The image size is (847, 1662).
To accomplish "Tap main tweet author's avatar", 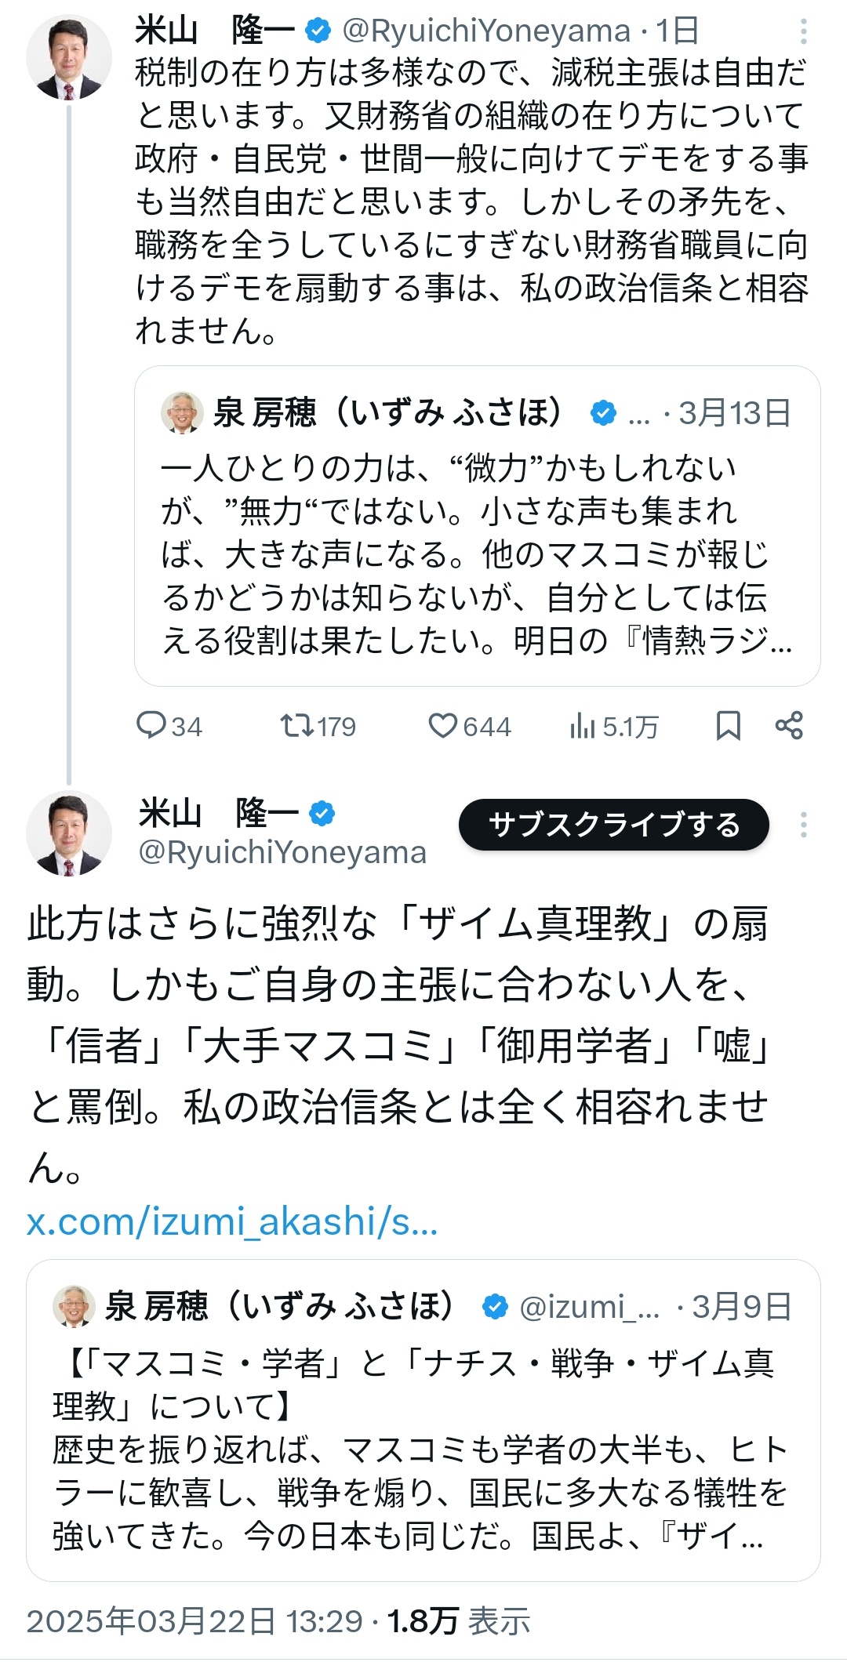I will tap(69, 833).
